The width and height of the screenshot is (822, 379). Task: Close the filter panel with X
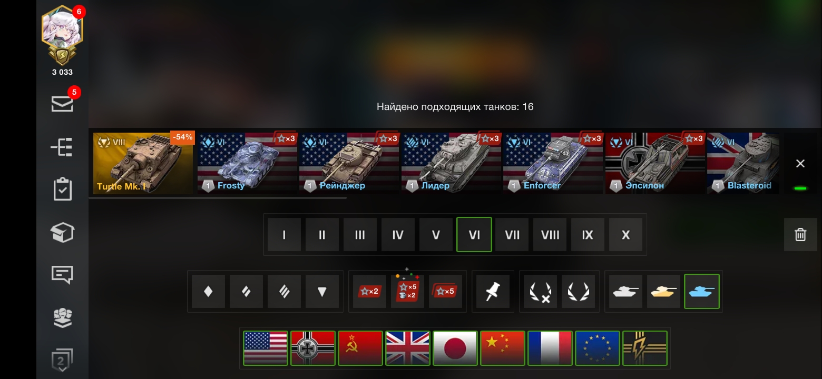800,164
